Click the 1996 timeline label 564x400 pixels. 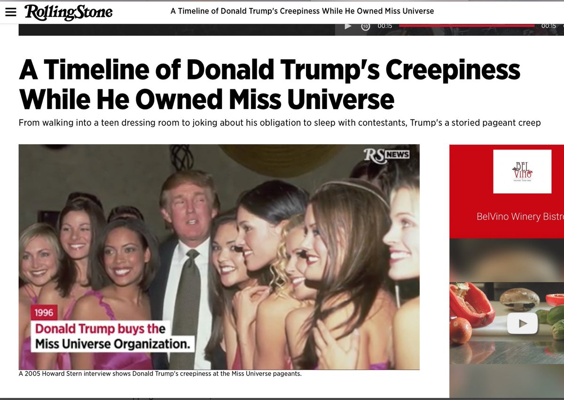point(43,313)
